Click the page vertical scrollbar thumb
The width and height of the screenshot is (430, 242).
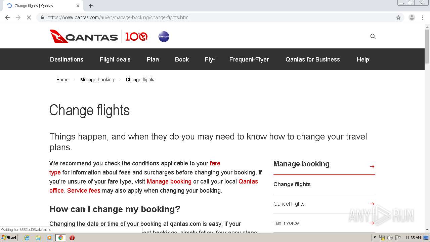point(427,46)
